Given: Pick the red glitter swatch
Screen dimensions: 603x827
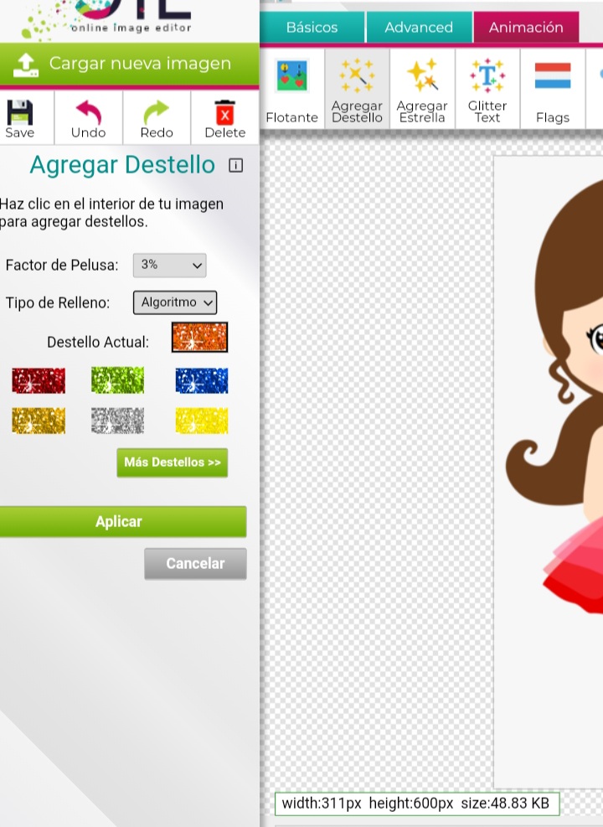Looking at the screenshot, I should [39, 380].
